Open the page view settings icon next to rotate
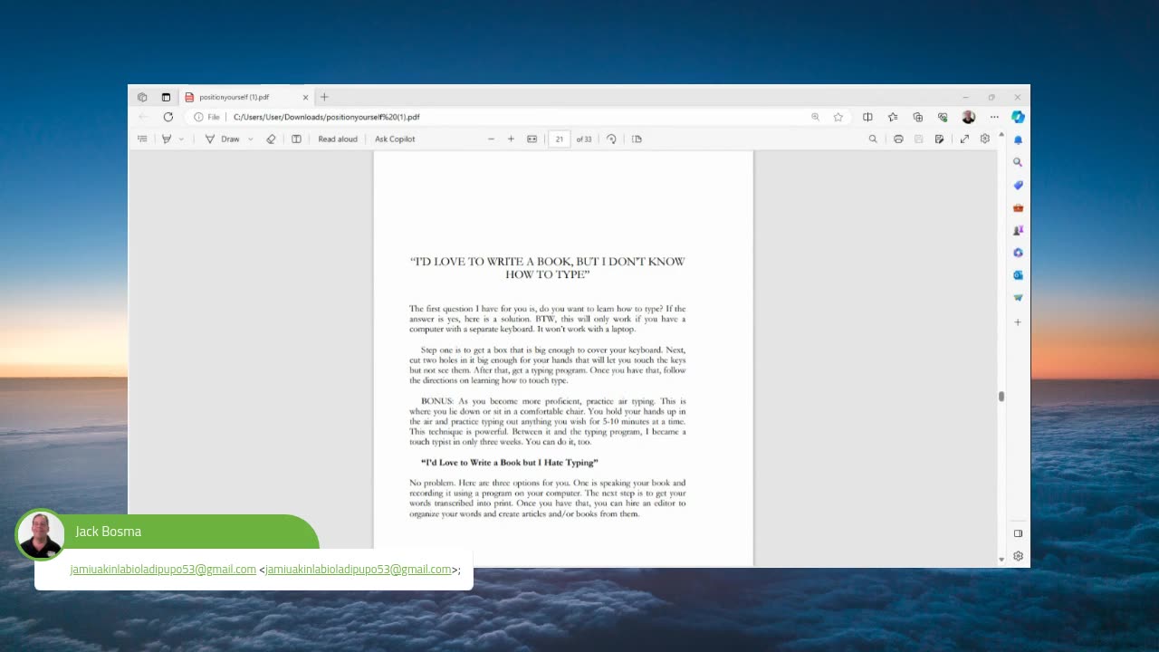 click(637, 139)
